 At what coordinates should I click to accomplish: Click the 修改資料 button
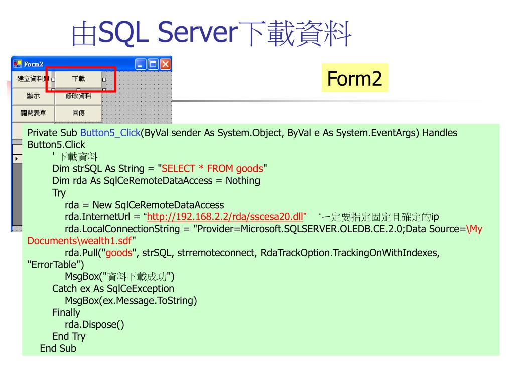78,96
